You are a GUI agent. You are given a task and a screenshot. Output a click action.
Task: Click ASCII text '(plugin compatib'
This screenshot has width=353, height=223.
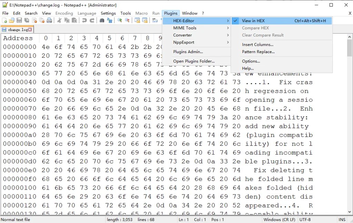279,135
